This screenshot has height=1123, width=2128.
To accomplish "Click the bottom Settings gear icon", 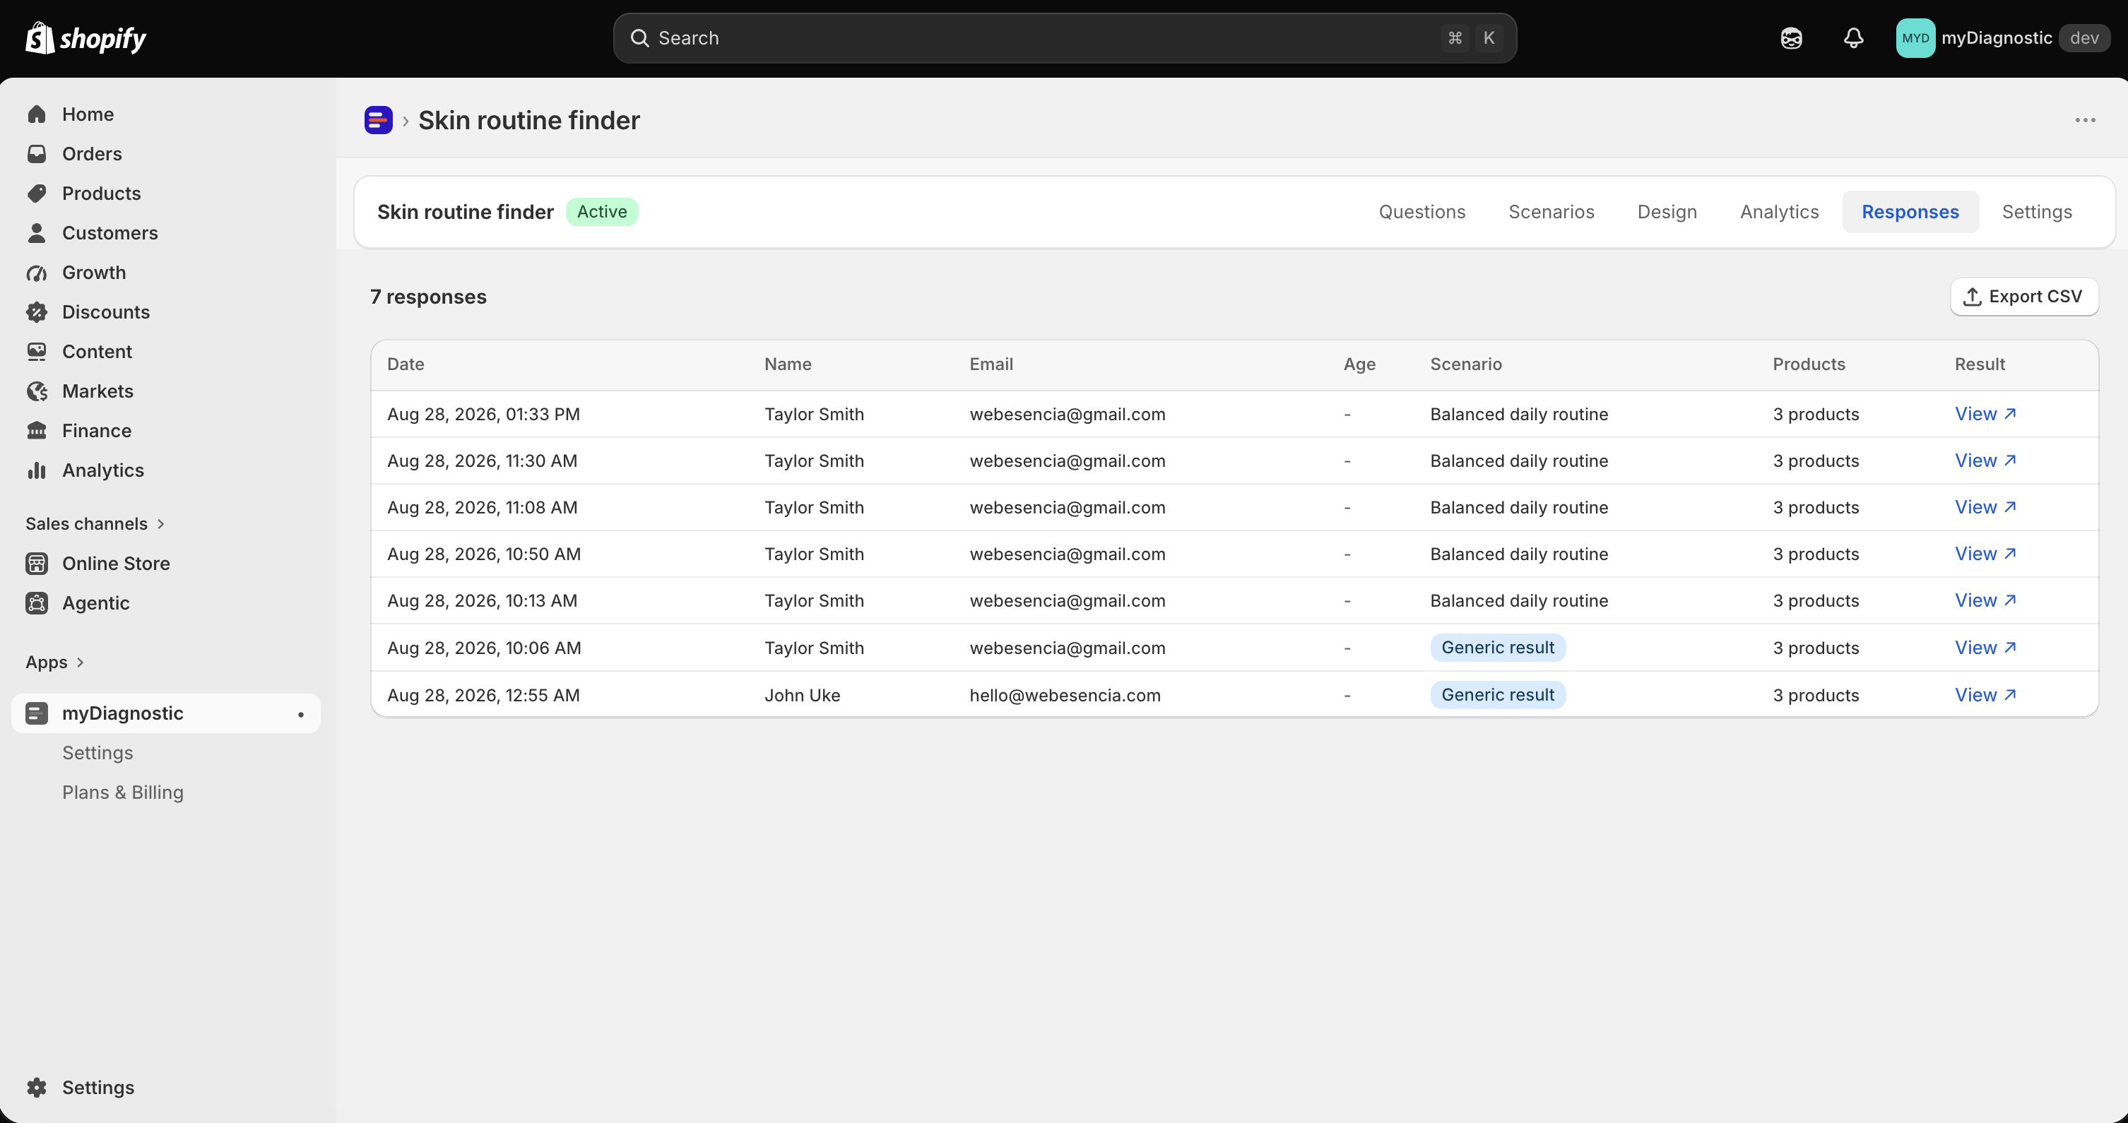I will click(36, 1088).
